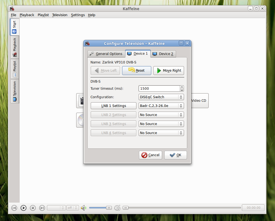Image resolution: width=275 pixels, height=221 pixels.
Task: Switch to General Options tab
Action: point(106,54)
